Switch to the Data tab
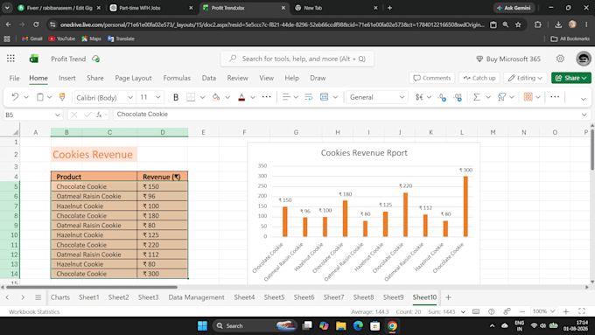 [x=209, y=78]
